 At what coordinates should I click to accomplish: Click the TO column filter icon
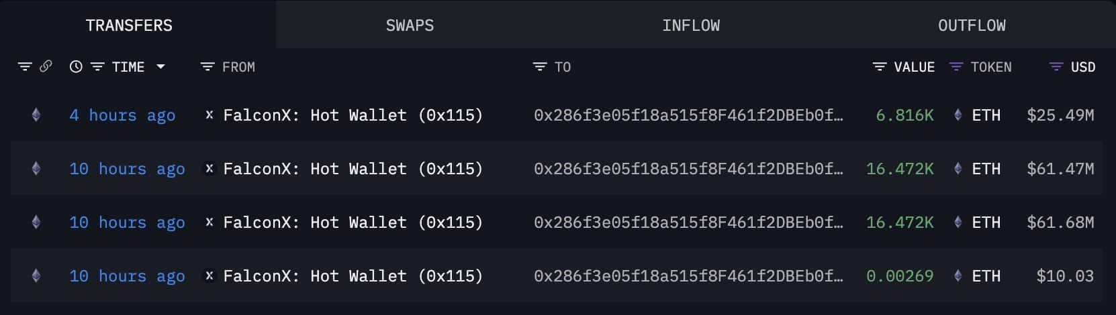pos(539,66)
